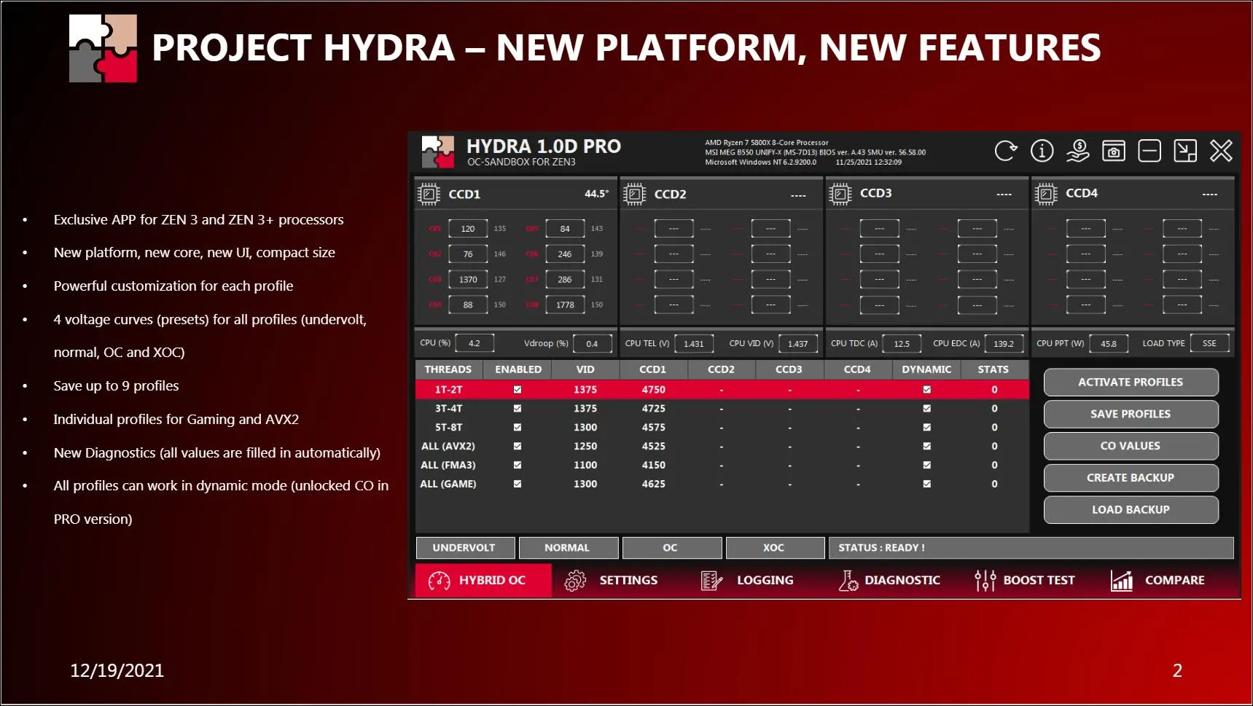
Task: Uncheck ENABLED for ALL (GAME) row
Action: 518,484
